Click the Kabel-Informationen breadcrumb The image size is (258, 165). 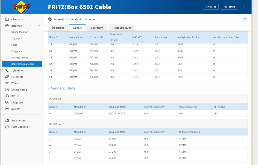tap(83, 19)
